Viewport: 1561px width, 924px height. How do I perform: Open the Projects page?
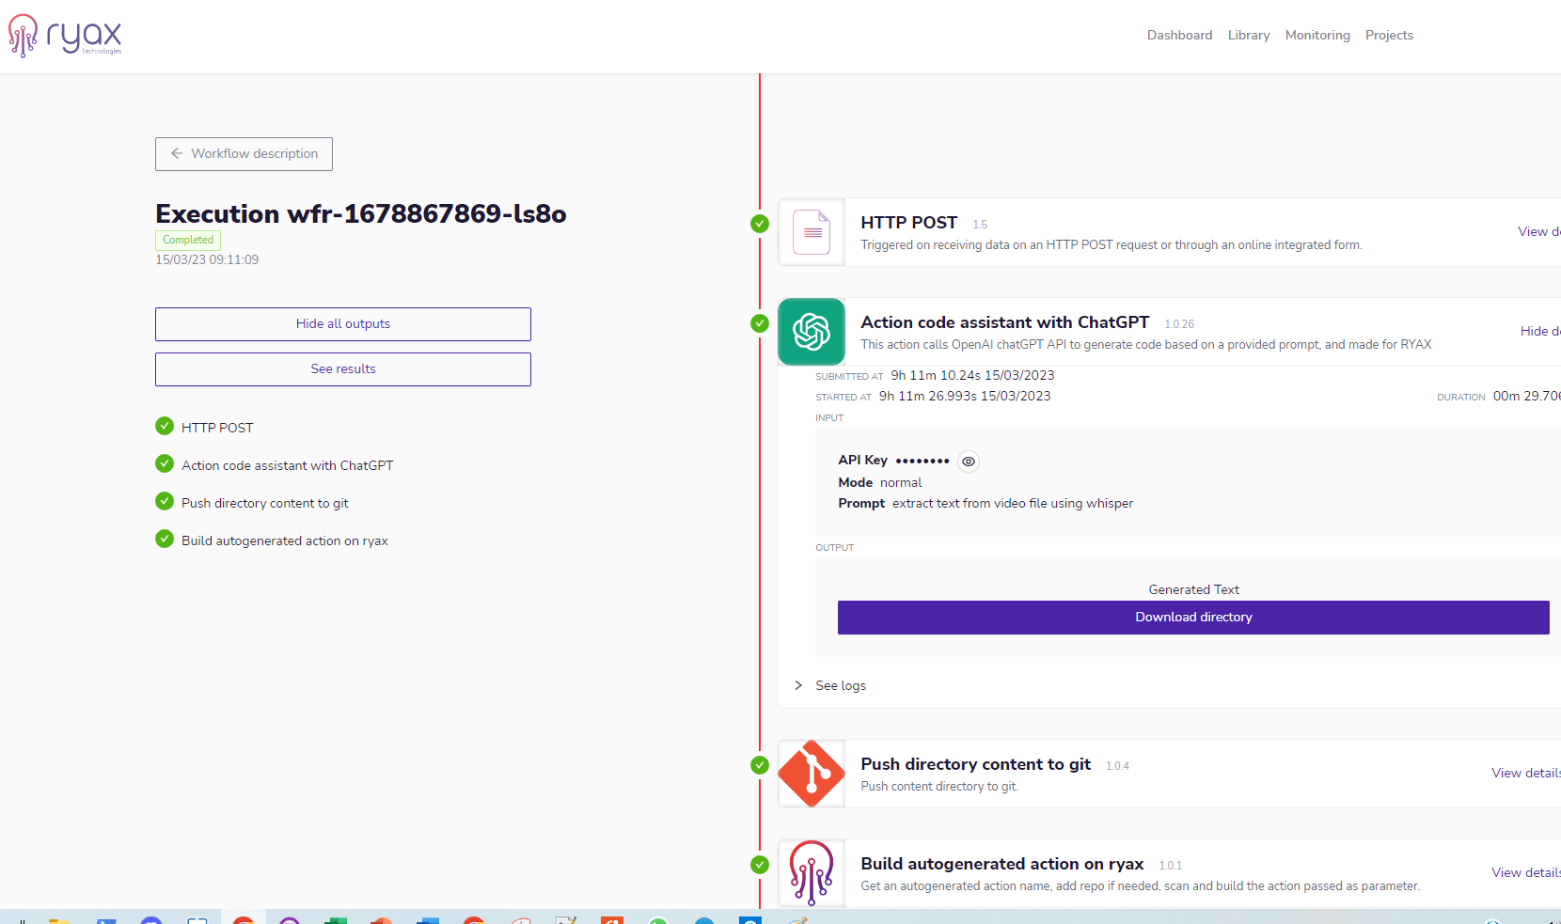(1389, 35)
